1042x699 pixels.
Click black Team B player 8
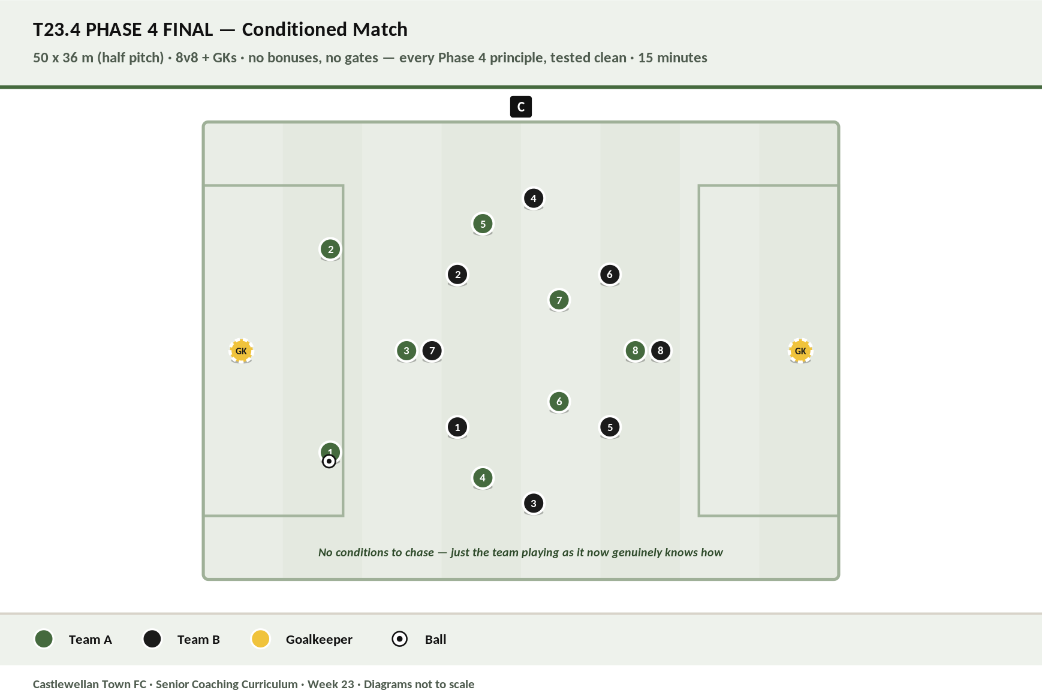click(661, 351)
